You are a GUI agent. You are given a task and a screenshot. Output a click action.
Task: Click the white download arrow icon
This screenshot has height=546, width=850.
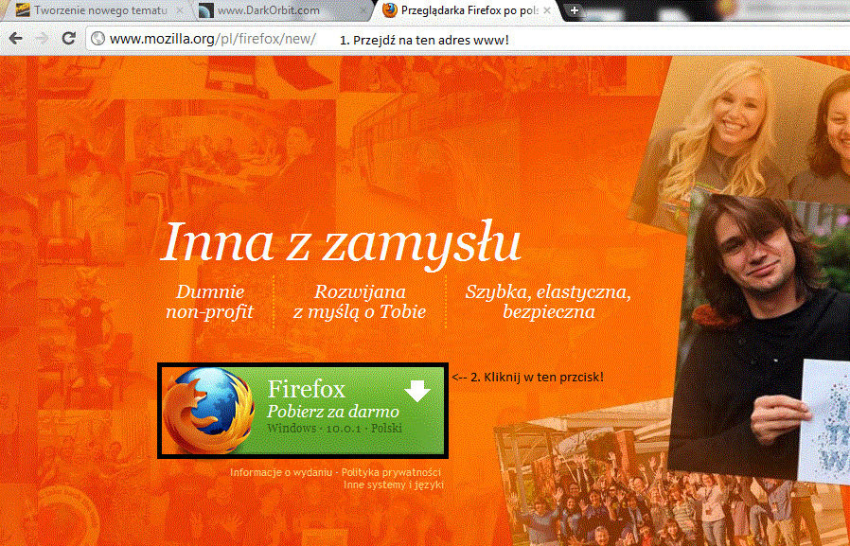417,391
